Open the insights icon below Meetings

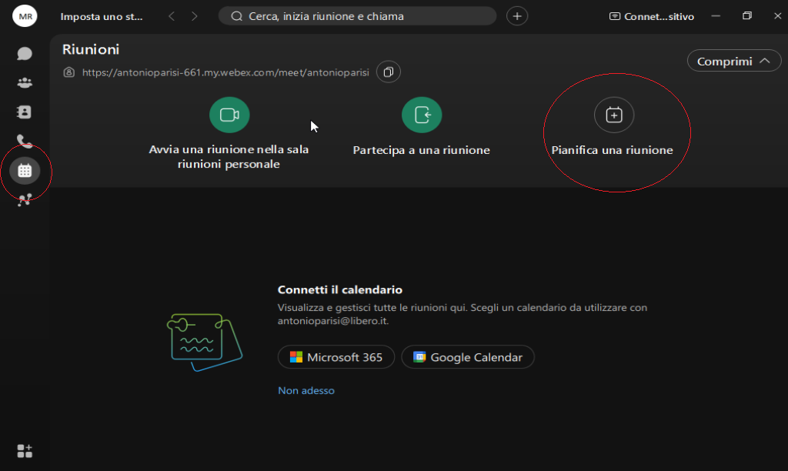pos(25,200)
